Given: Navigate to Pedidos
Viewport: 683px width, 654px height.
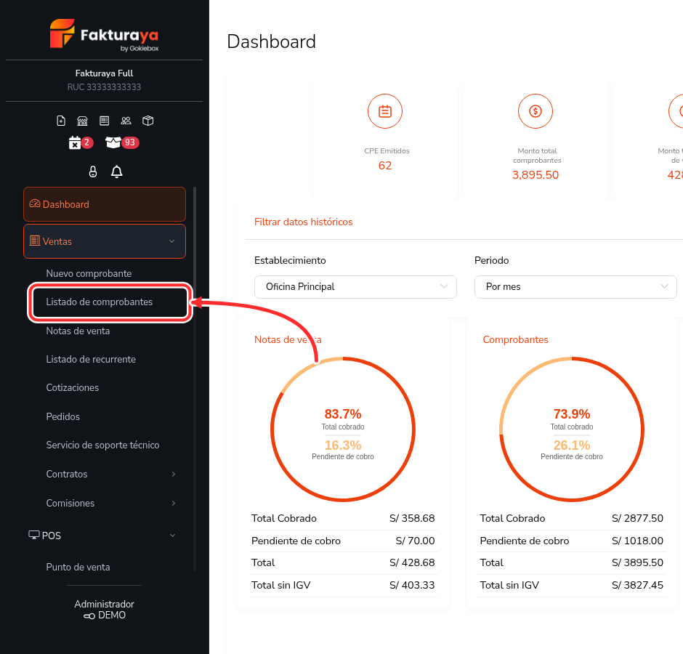Looking at the screenshot, I should [x=62, y=416].
